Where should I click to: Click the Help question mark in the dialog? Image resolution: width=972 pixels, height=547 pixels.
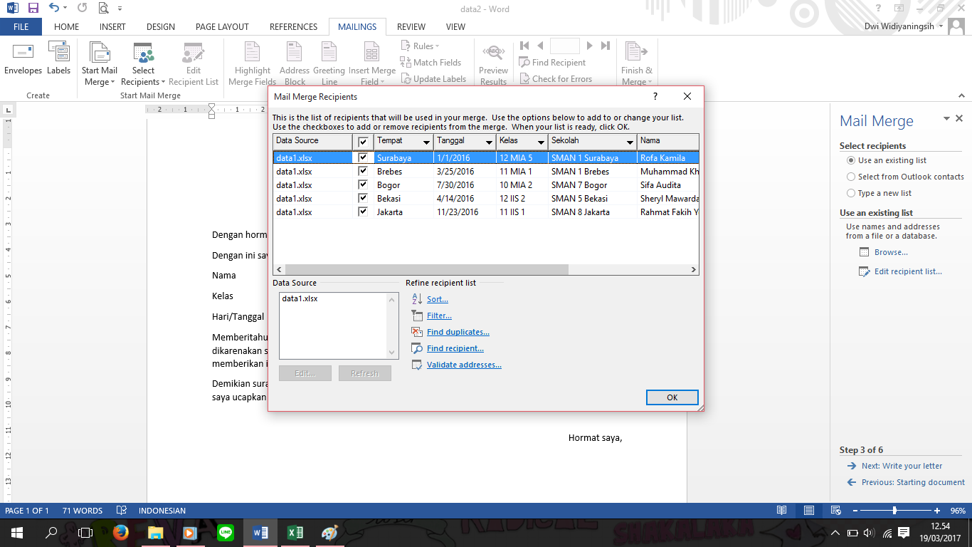coord(655,96)
